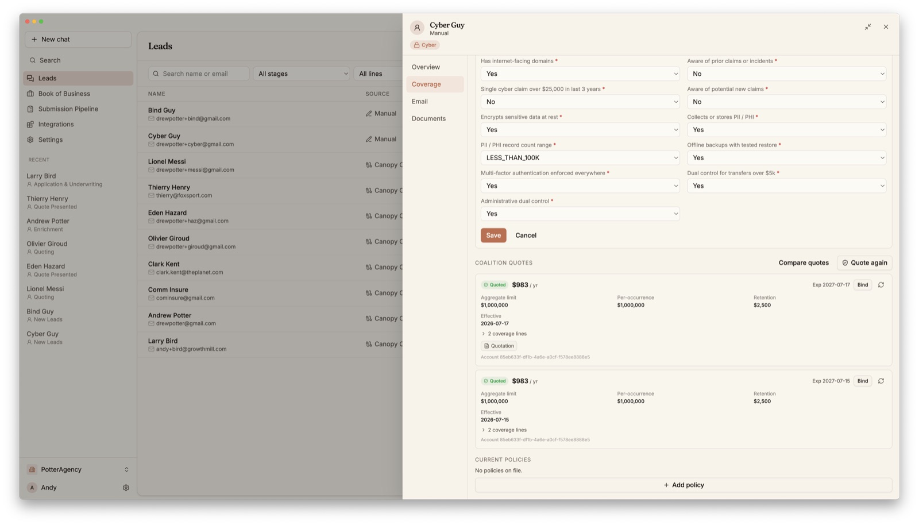
Task: Open the All stages filter dropdown
Action: click(x=302, y=74)
